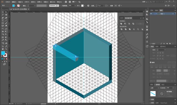Open the Pathfinder panel icon in the dock
The height and width of the screenshot is (105, 177).
coord(147,22)
